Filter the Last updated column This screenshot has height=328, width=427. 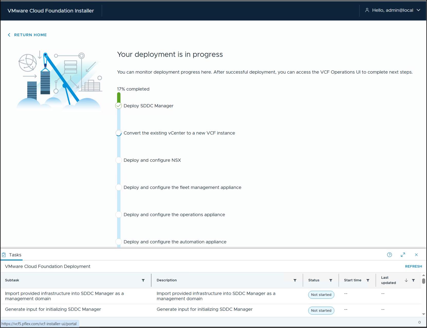click(x=413, y=280)
